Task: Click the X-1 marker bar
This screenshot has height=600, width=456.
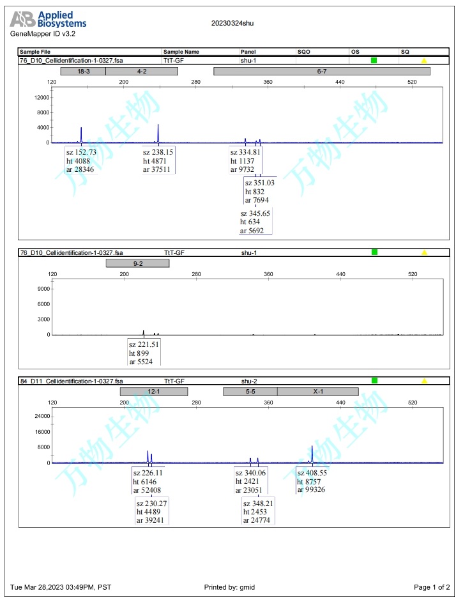Action: pyautogui.click(x=318, y=392)
